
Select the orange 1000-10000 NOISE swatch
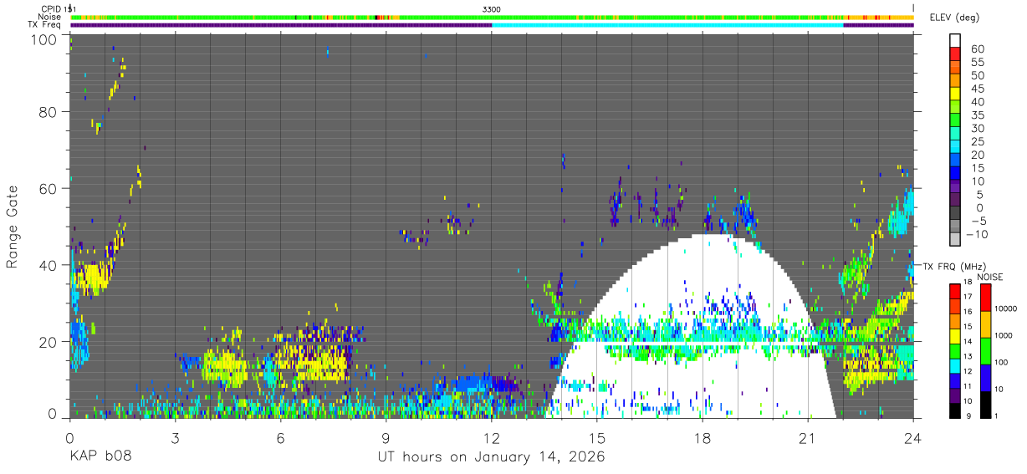986,324
